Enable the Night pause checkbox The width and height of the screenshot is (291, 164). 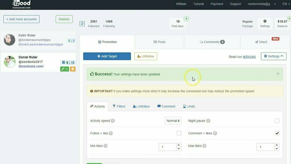click(277, 121)
